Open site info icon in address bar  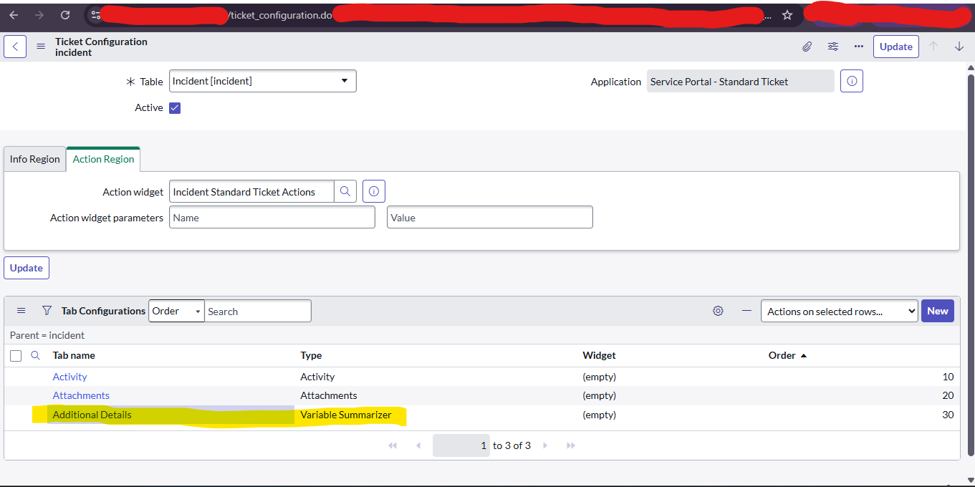click(96, 15)
